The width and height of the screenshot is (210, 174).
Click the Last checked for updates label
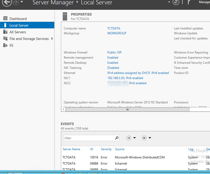[191, 38]
